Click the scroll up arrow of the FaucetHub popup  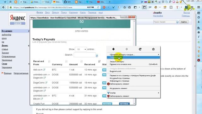click(x=134, y=21)
